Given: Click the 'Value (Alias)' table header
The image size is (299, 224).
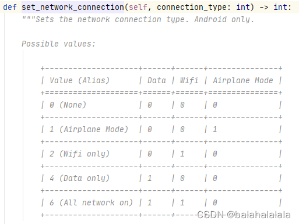Looking at the screenshot, I should click(x=80, y=80).
